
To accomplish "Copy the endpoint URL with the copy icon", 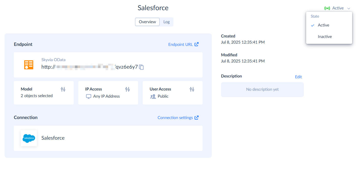I will point(141,67).
